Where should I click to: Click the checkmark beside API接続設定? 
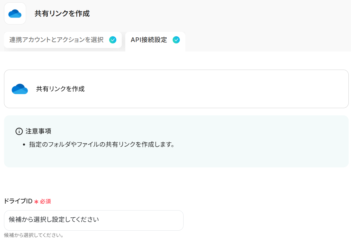click(176, 40)
